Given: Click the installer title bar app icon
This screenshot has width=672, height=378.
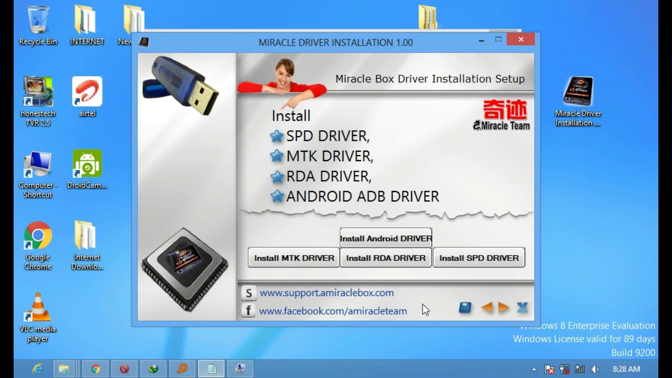Looking at the screenshot, I should point(144,42).
